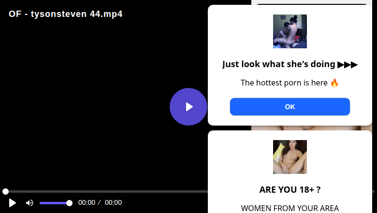This screenshot has height=213, width=377.
Task: Mute audio using the speaker icon
Action: [29, 203]
